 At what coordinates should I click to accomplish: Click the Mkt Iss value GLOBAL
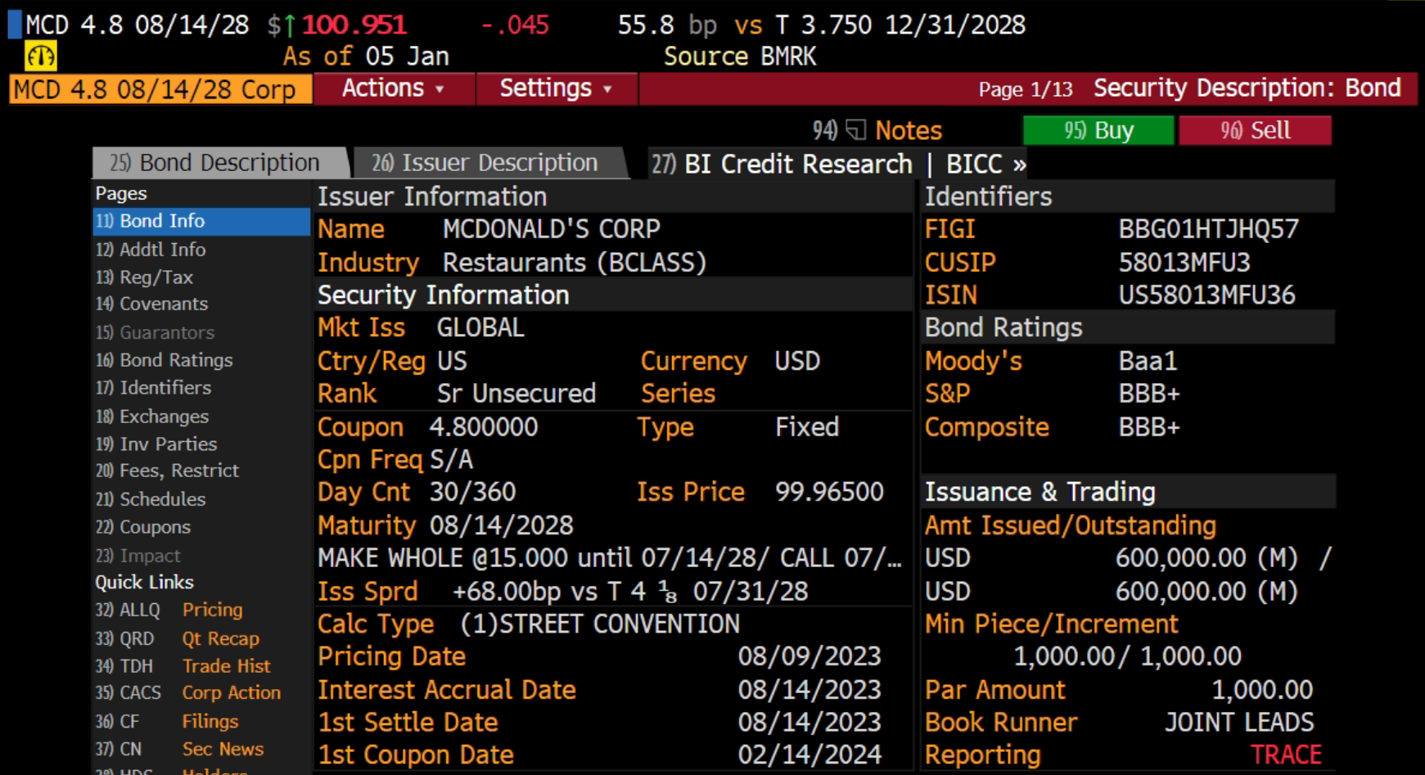coord(480,328)
